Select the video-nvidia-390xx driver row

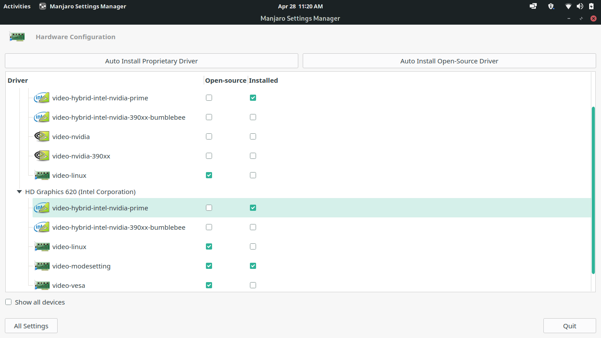(311, 156)
